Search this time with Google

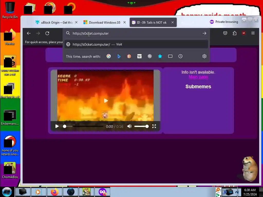pyautogui.click(x=109, y=56)
